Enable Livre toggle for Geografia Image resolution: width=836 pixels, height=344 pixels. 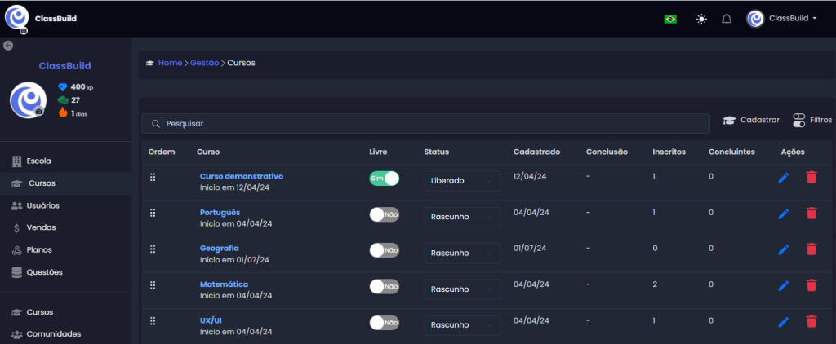385,250
